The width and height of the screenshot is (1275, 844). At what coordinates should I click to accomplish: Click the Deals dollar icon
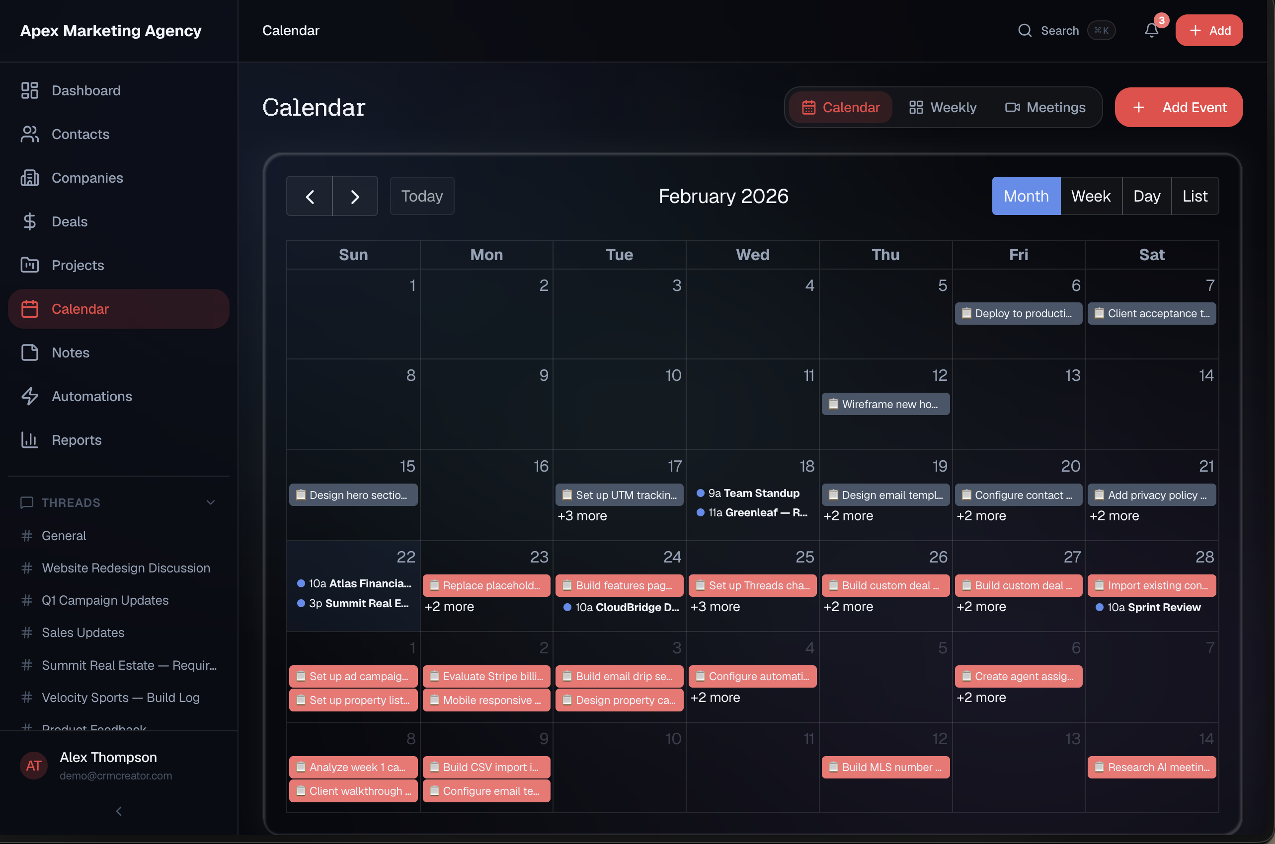click(x=30, y=221)
